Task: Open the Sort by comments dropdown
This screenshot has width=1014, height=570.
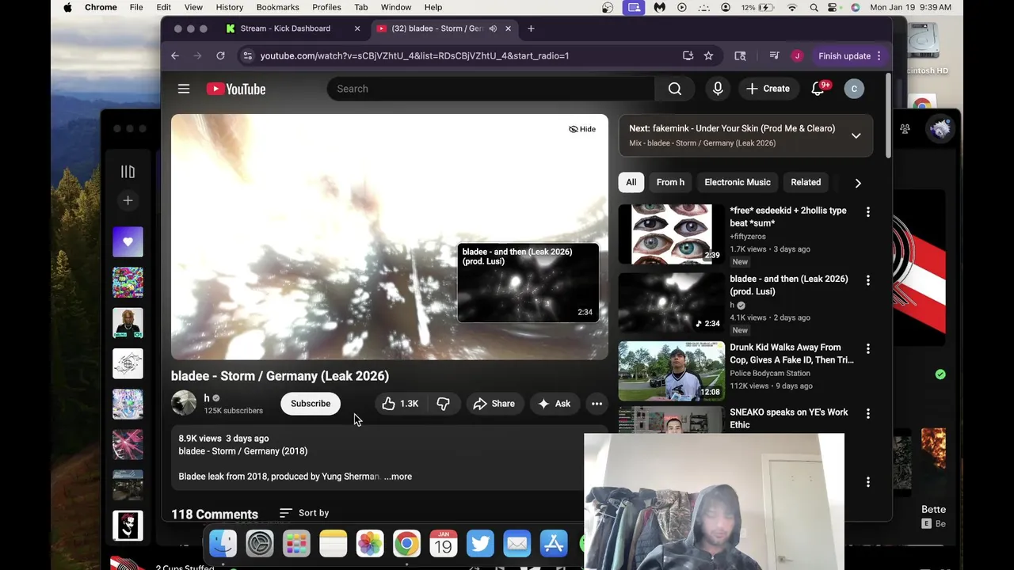Action: point(304,513)
